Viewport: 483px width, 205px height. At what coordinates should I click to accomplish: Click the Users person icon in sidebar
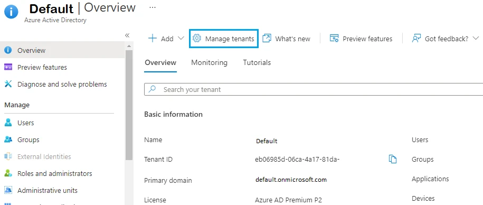coord(8,123)
